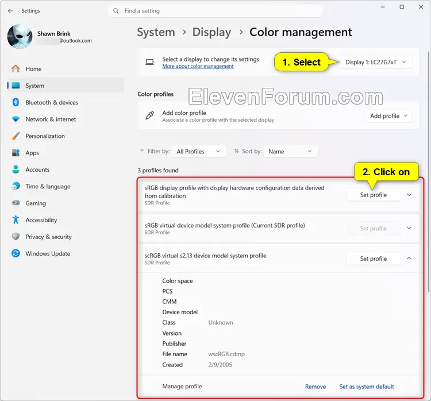Click Set as system default

click(x=367, y=387)
